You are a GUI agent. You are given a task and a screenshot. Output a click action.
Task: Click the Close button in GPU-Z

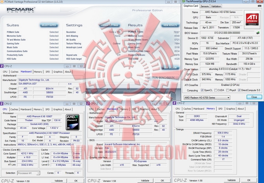tap(254, 97)
